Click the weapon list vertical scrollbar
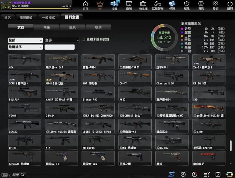This screenshot has width=235, height=178. (x=230, y=145)
